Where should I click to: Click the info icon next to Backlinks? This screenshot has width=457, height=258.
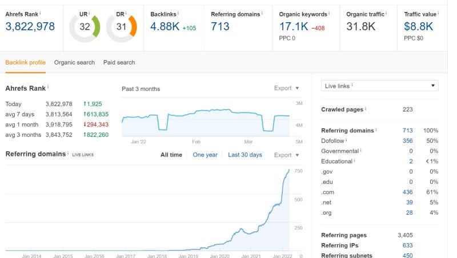[178, 13]
